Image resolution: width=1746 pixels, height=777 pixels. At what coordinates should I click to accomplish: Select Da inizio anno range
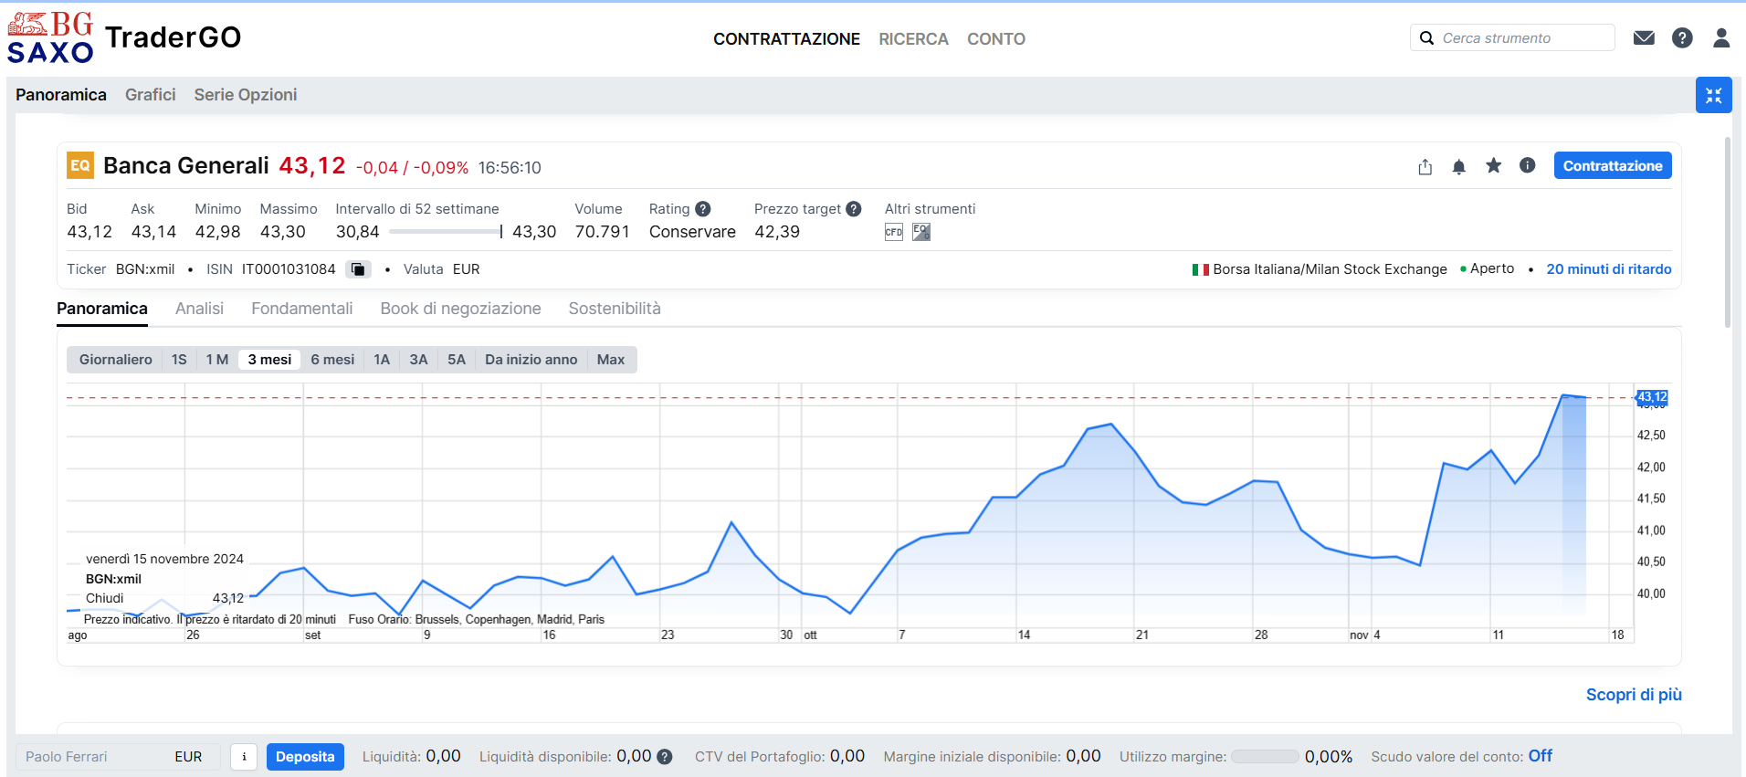[x=531, y=360]
